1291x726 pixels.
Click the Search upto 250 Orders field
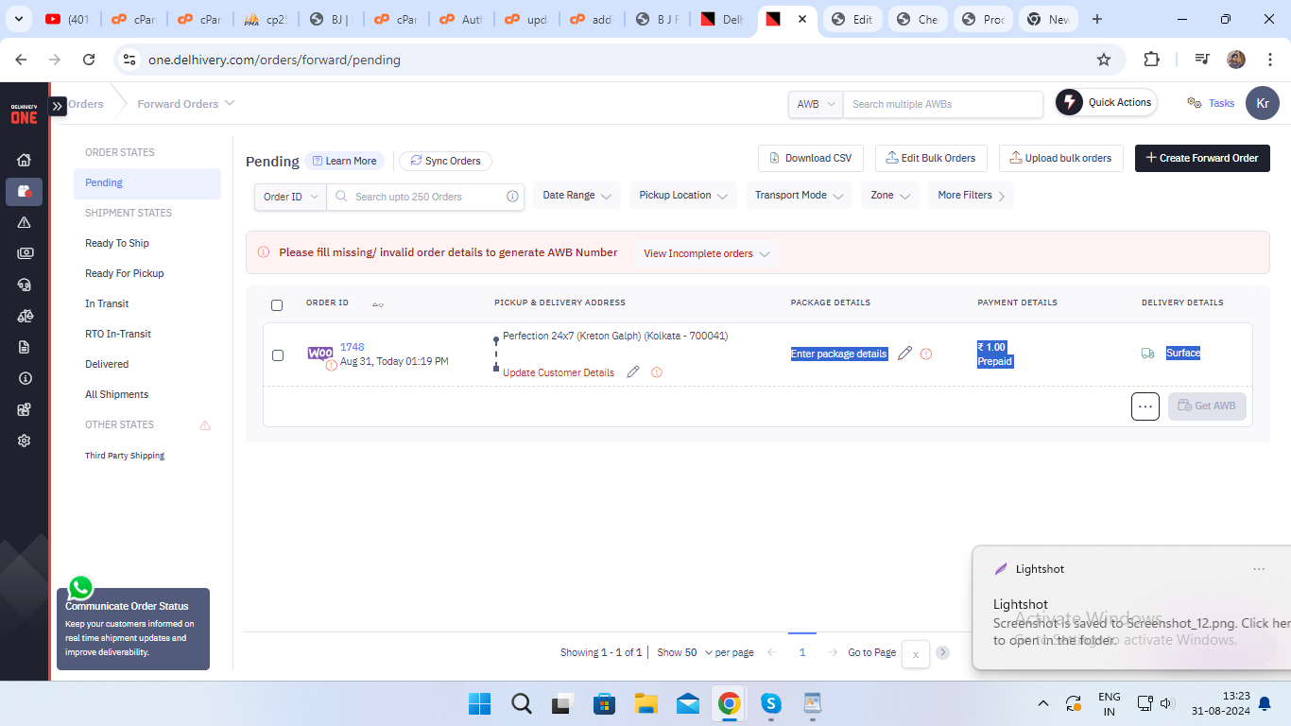point(427,197)
